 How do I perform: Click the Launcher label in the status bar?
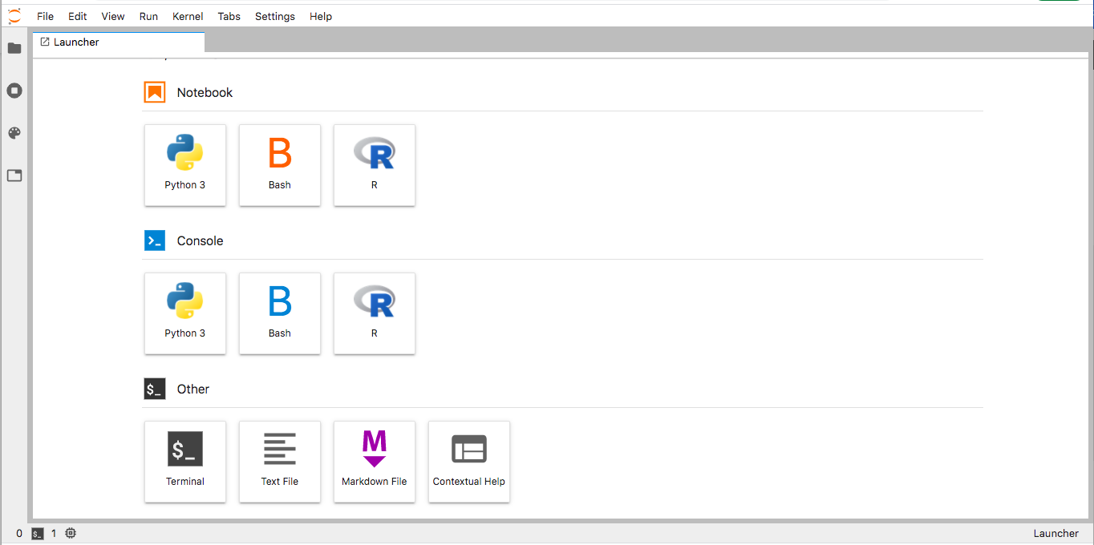point(1056,533)
